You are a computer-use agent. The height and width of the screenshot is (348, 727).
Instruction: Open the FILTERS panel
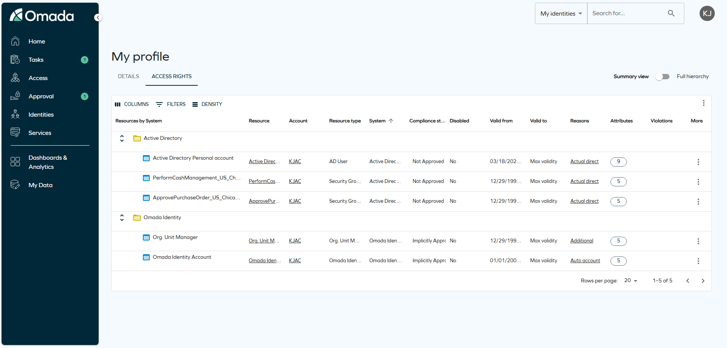pyautogui.click(x=171, y=104)
